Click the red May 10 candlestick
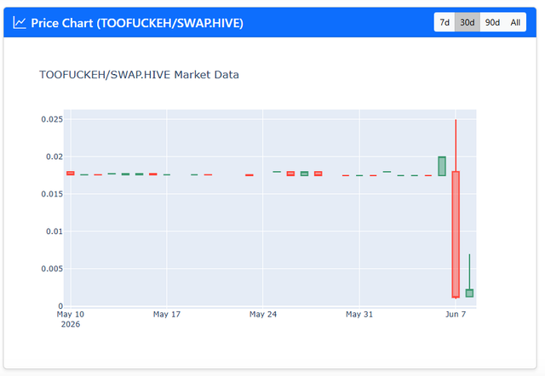The width and height of the screenshot is (545, 376). [71, 174]
